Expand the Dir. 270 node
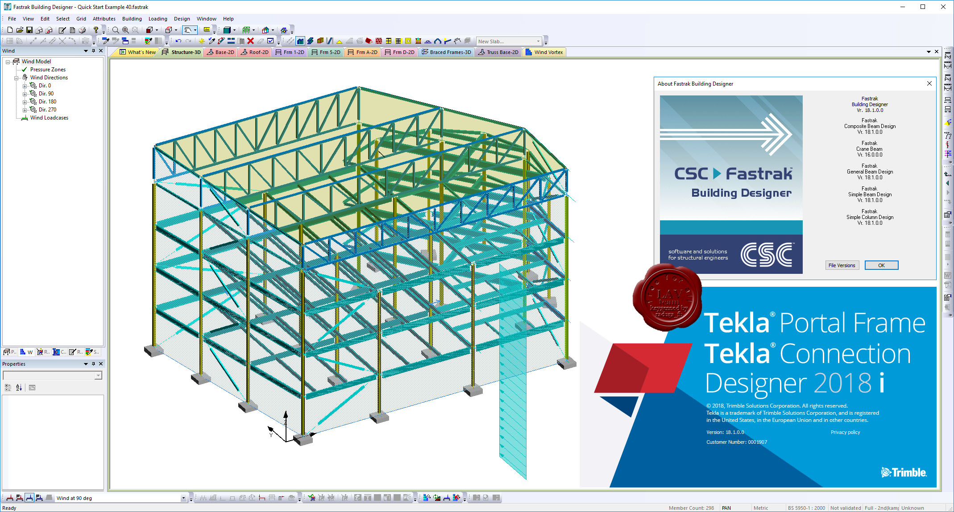The width and height of the screenshot is (954, 512). 25,110
